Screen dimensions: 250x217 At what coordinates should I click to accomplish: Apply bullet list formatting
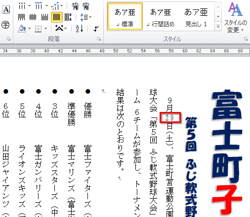tap(22, 6)
